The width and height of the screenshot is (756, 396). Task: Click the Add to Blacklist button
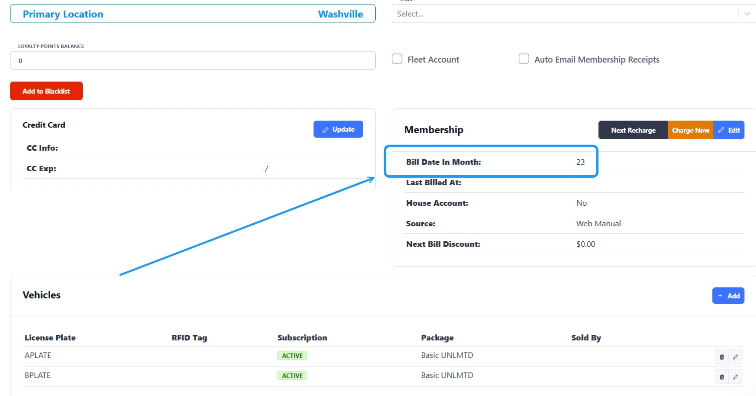click(46, 91)
